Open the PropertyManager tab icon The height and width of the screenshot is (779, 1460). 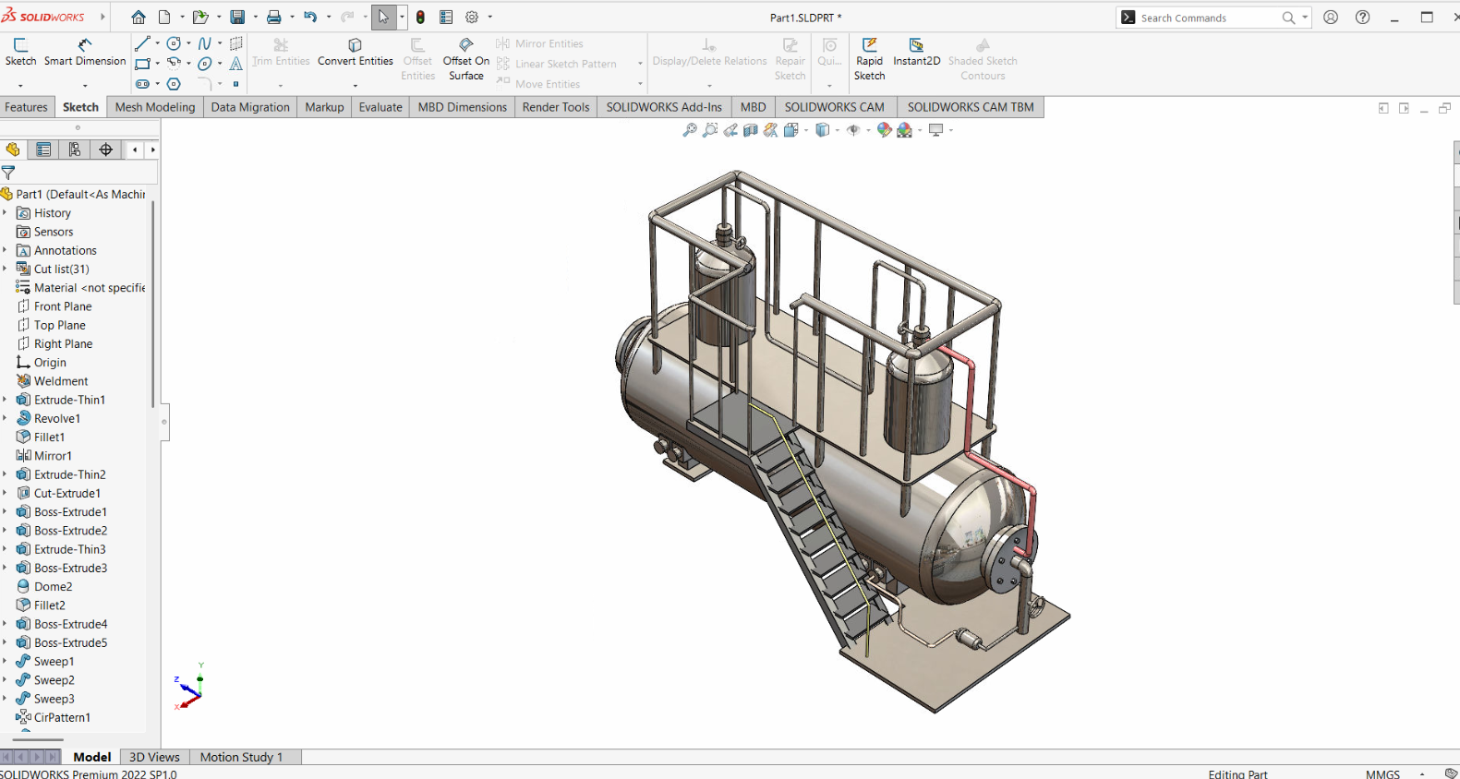pyautogui.click(x=43, y=150)
